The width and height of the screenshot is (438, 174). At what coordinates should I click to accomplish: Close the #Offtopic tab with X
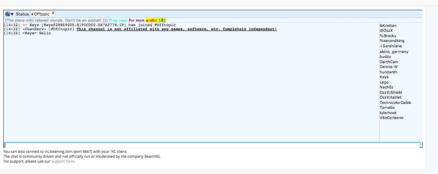pos(53,13)
